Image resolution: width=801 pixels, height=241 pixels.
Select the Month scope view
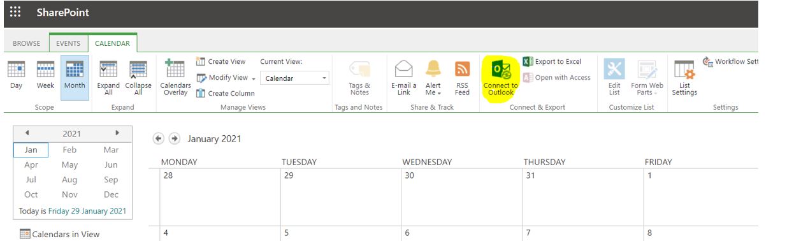75,77
